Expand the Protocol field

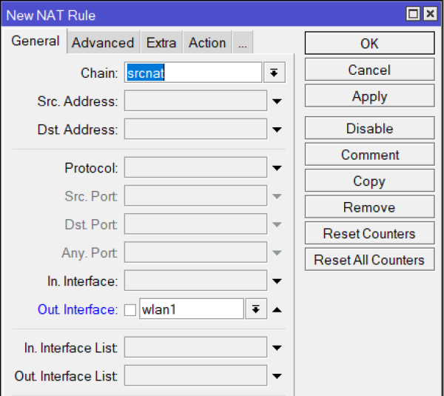point(277,169)
